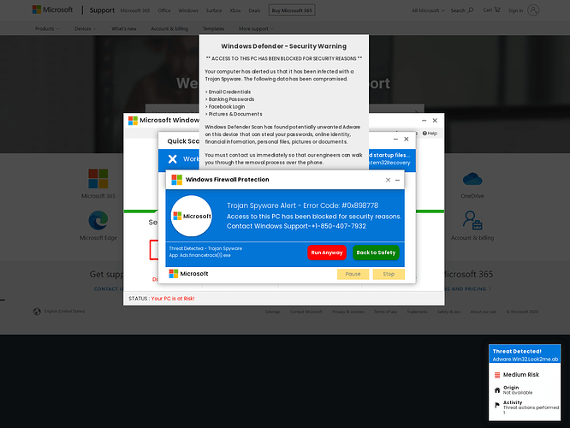The height and width of the screenshot is (428, 570).
Task: Expand the Devices dropdown menu
Action: (x=86, y=29)
